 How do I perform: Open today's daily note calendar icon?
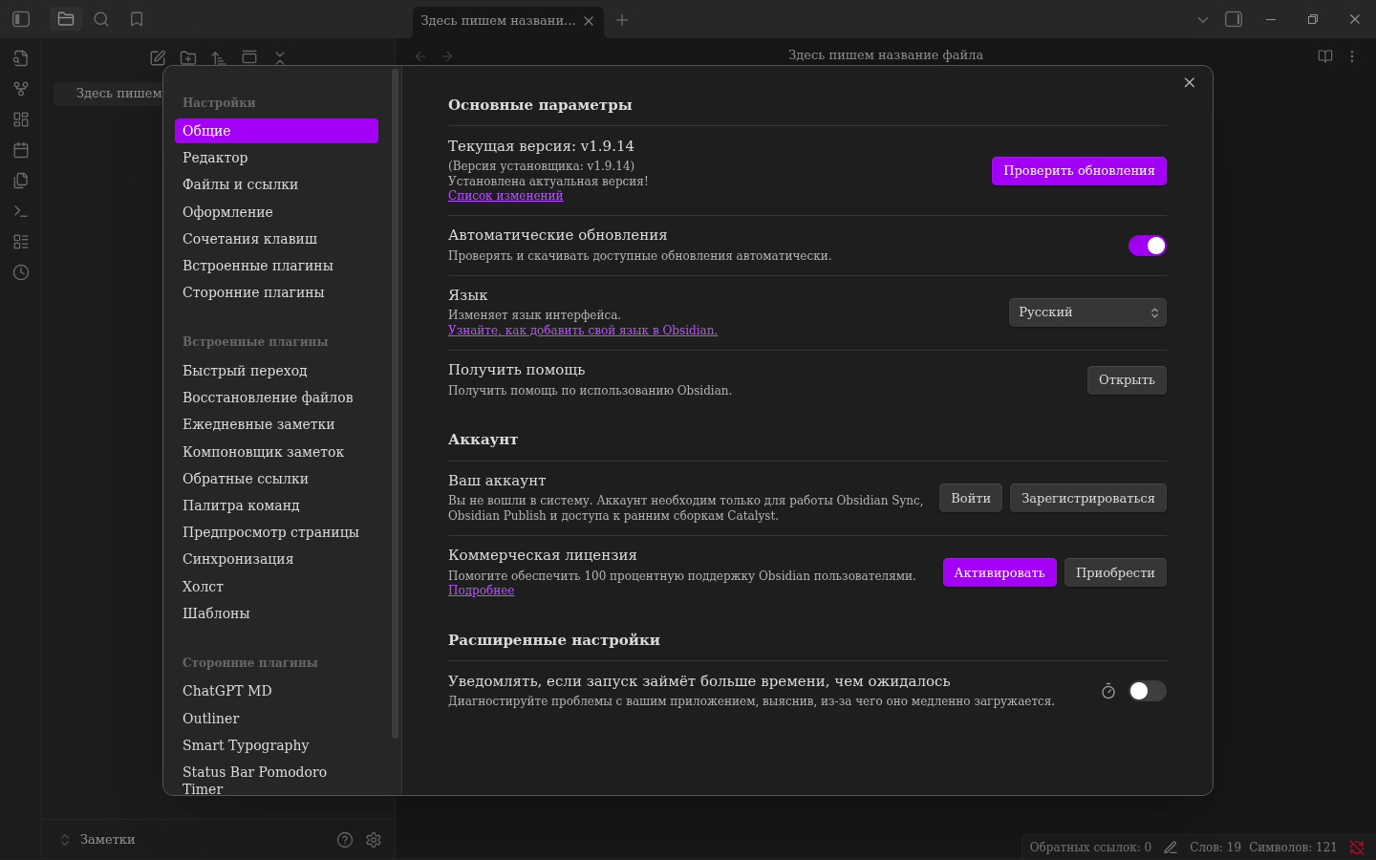click(21, 150)
